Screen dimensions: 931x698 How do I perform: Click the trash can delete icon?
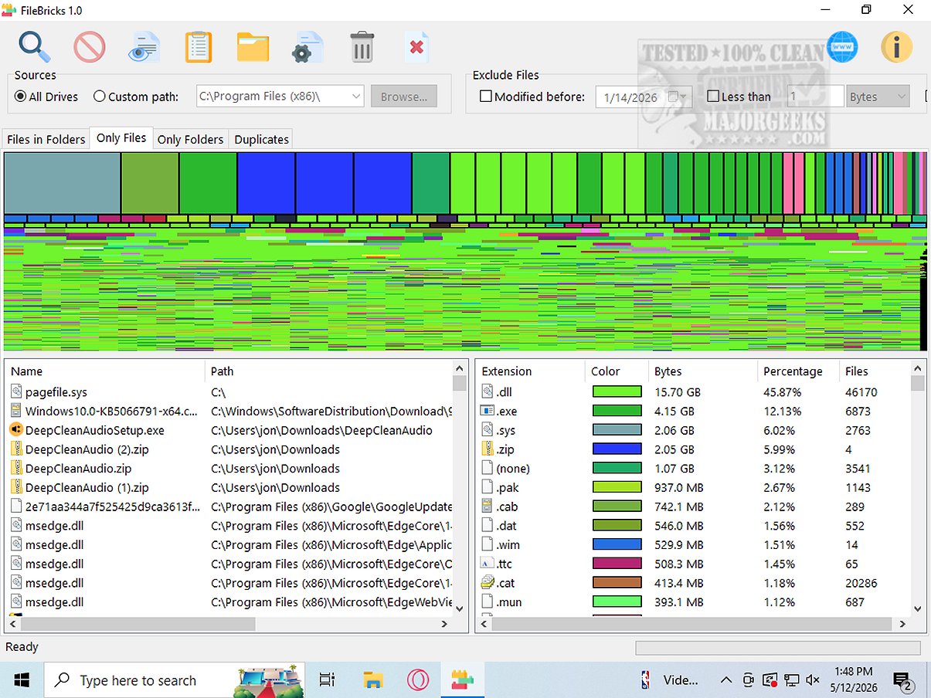point(362,47)
